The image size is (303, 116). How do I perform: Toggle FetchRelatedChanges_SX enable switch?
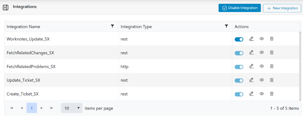tap(239, 53)
